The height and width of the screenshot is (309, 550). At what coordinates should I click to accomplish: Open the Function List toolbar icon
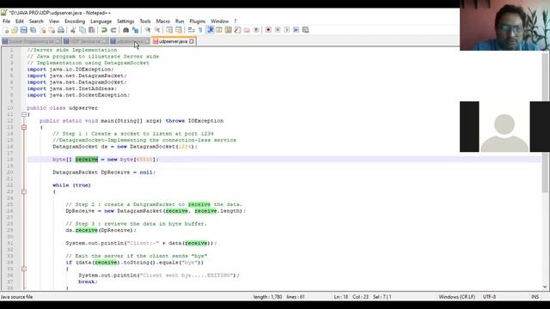[x=237, y=30]
